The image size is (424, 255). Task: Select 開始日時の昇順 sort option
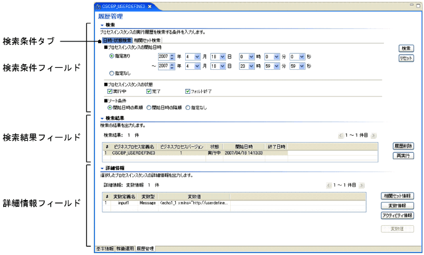point(110,107)
